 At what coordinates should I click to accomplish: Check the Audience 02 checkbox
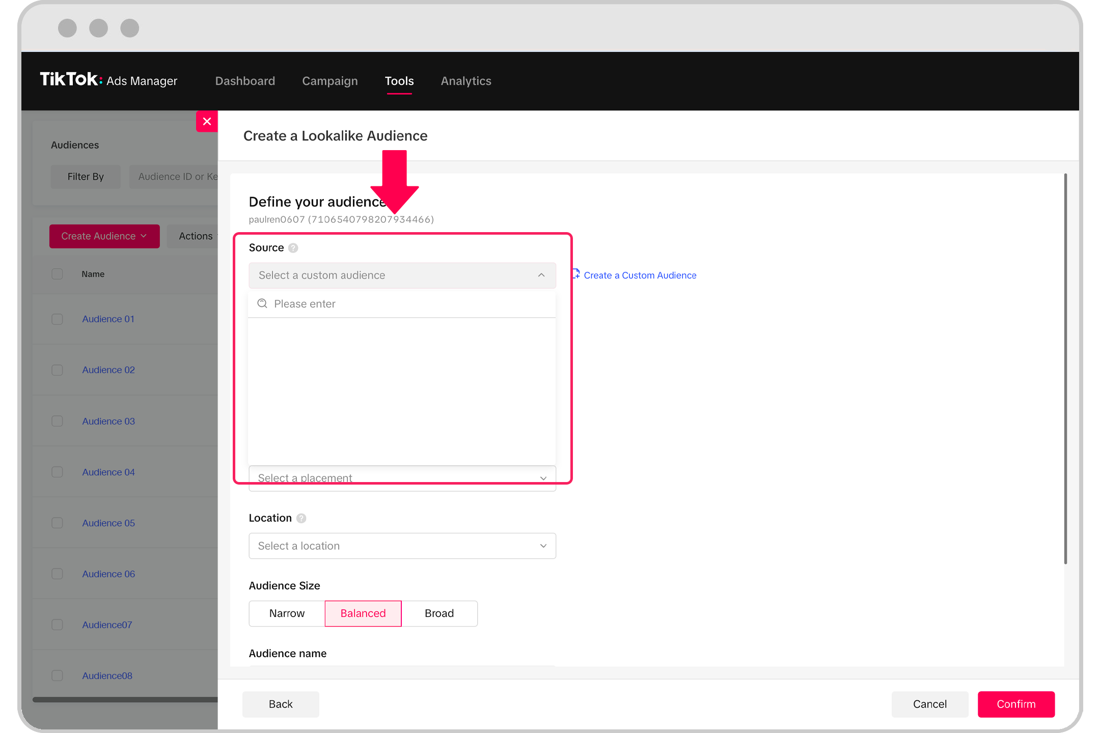click(x=57, y=370)
